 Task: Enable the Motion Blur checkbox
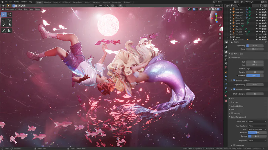click(232, 54)
